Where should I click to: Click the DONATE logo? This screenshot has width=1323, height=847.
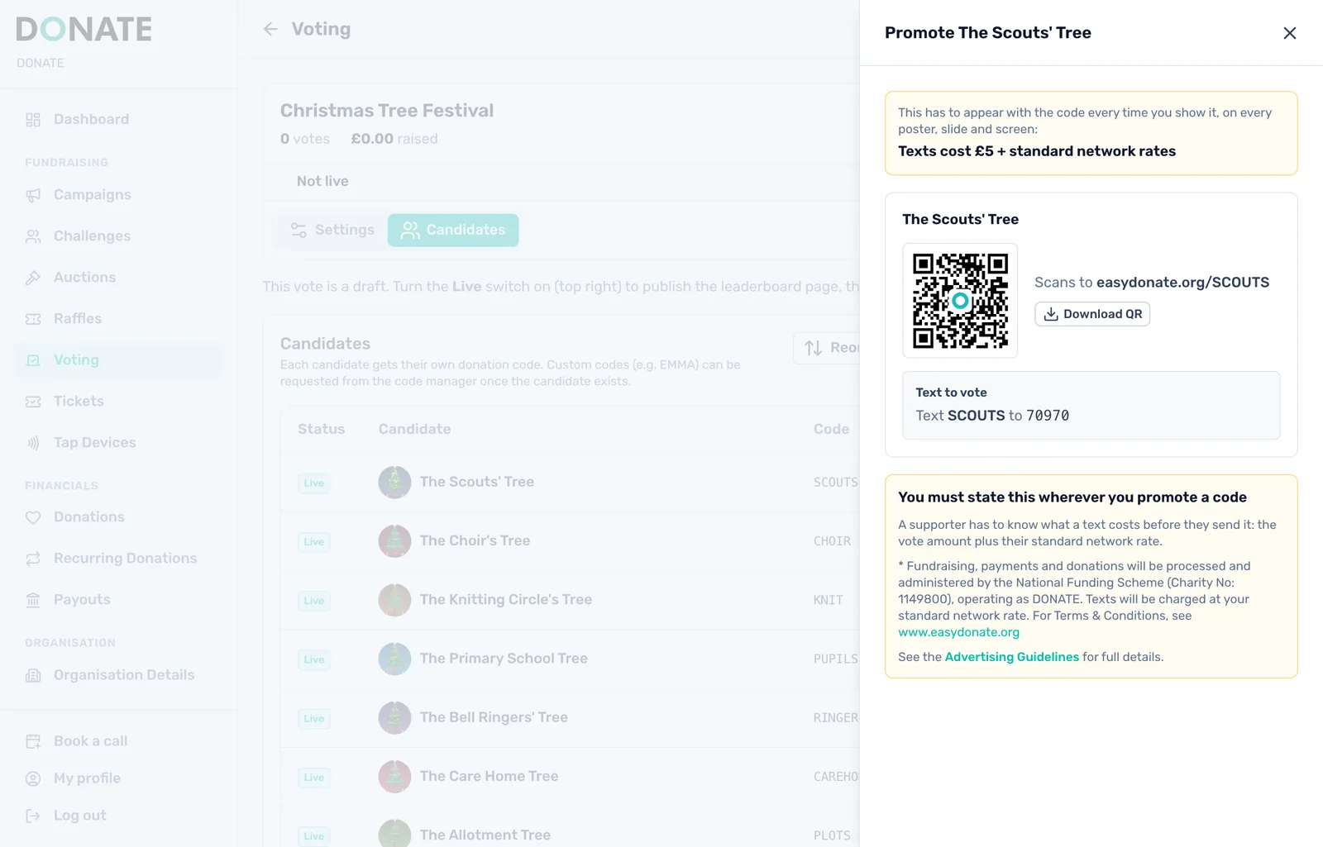click(84, 30)
